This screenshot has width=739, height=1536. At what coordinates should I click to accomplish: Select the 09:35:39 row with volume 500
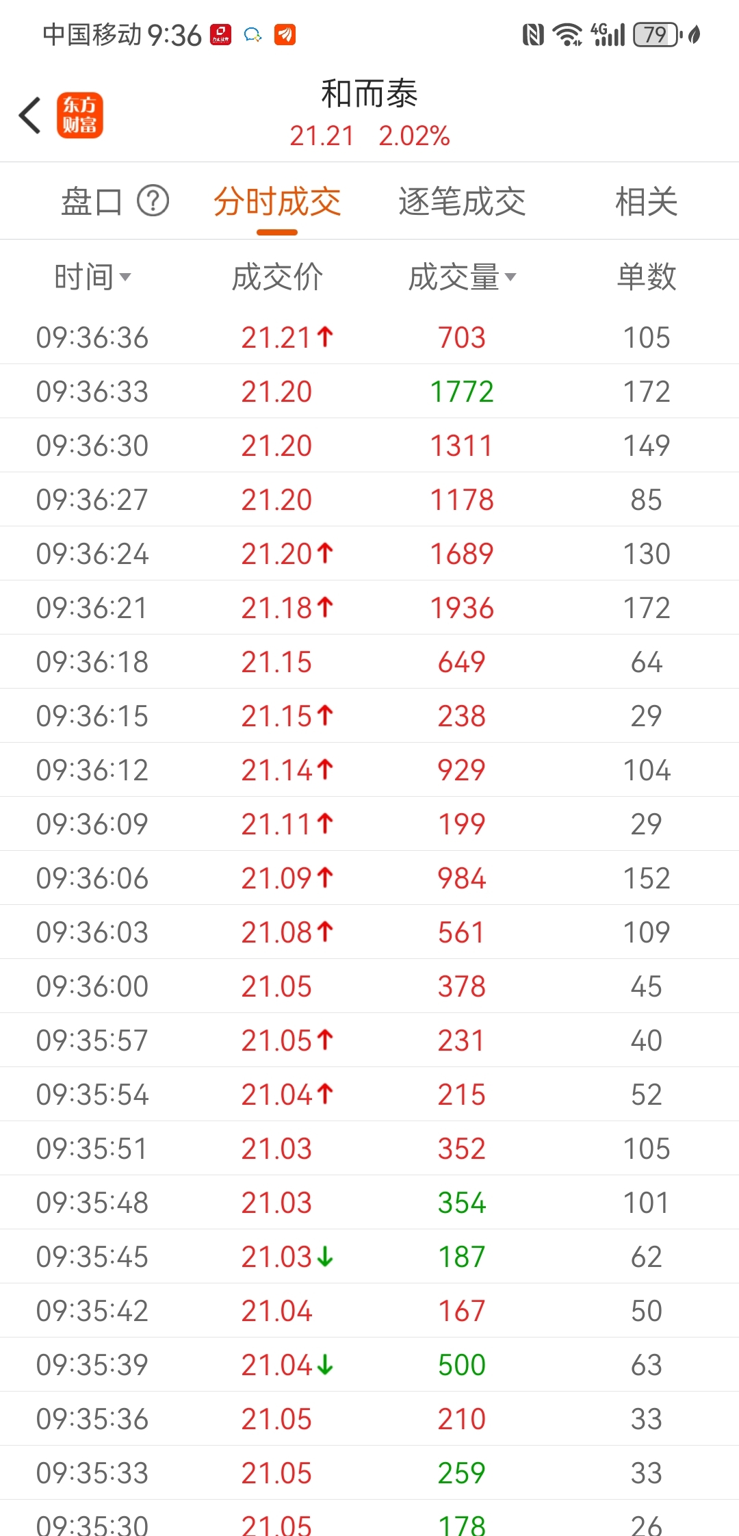369,1365
